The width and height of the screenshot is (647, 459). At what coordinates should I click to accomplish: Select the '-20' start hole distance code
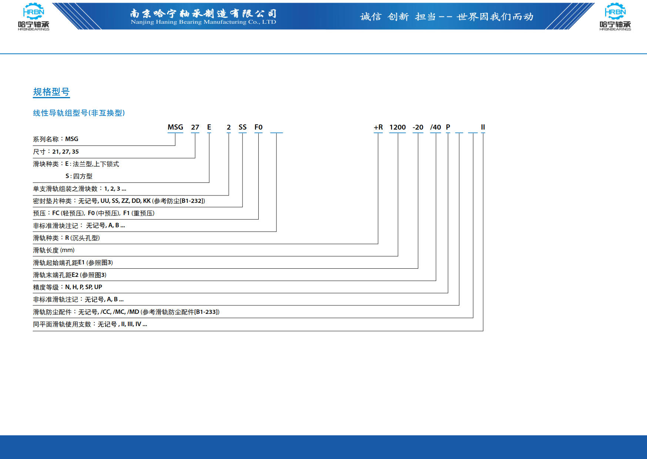coord(418,127)
